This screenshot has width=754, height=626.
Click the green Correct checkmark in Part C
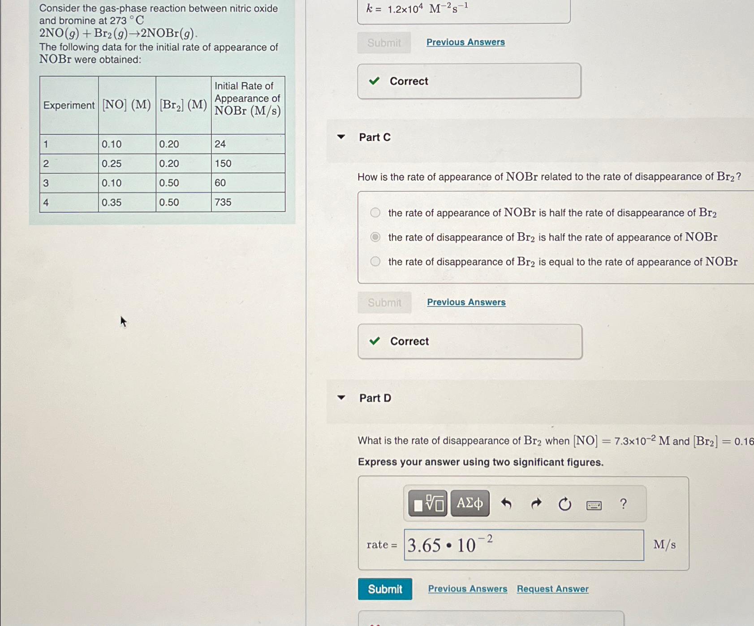(x=375, y=341)
